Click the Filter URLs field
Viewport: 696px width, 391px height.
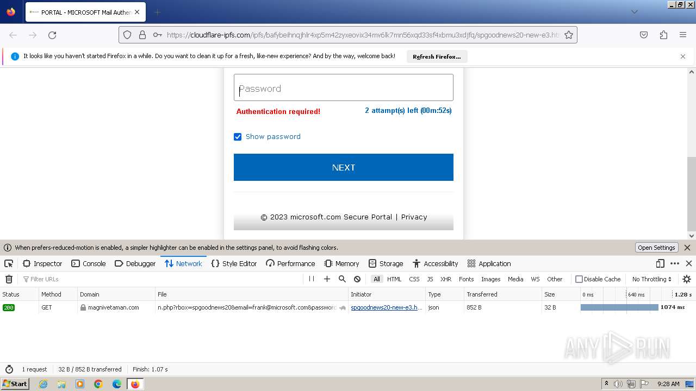click(161, 279)
